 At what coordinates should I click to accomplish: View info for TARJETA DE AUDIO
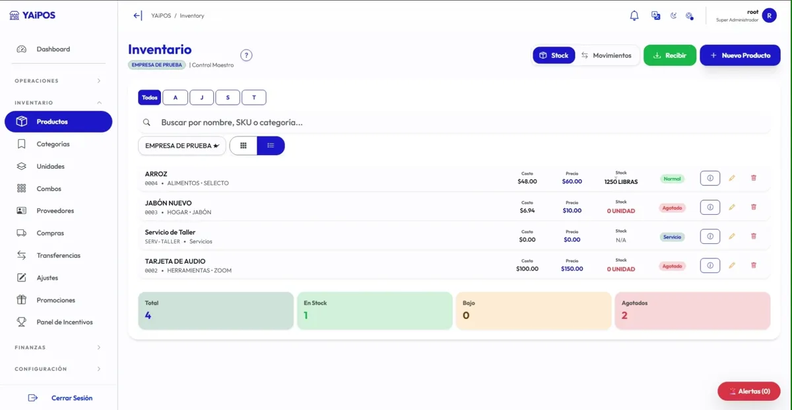click(710, 266)
